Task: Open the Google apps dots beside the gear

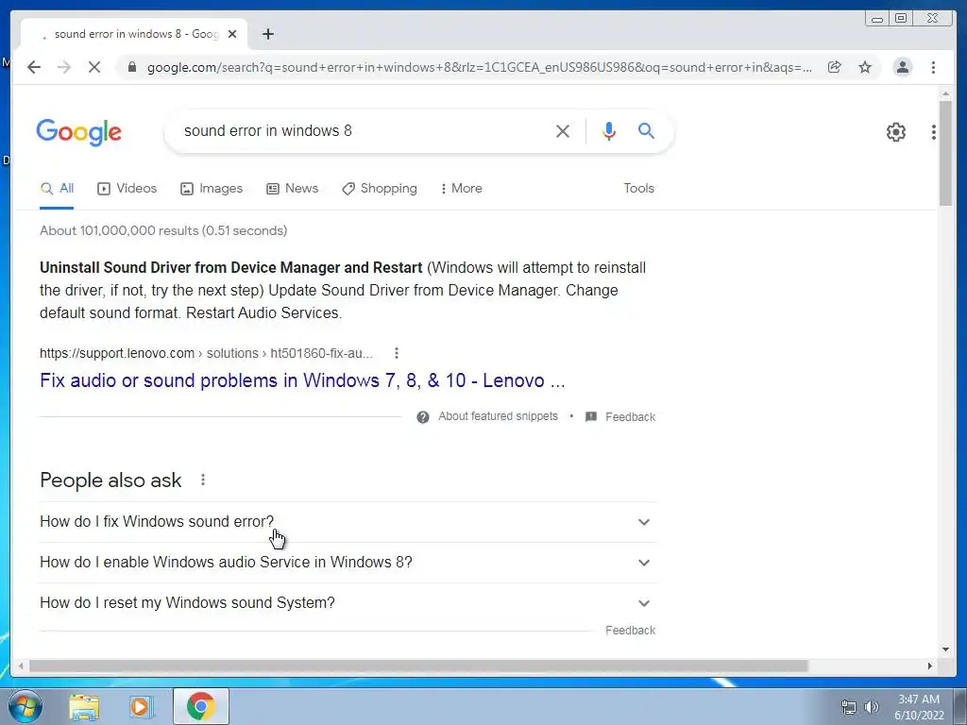Action: [934, 132]
